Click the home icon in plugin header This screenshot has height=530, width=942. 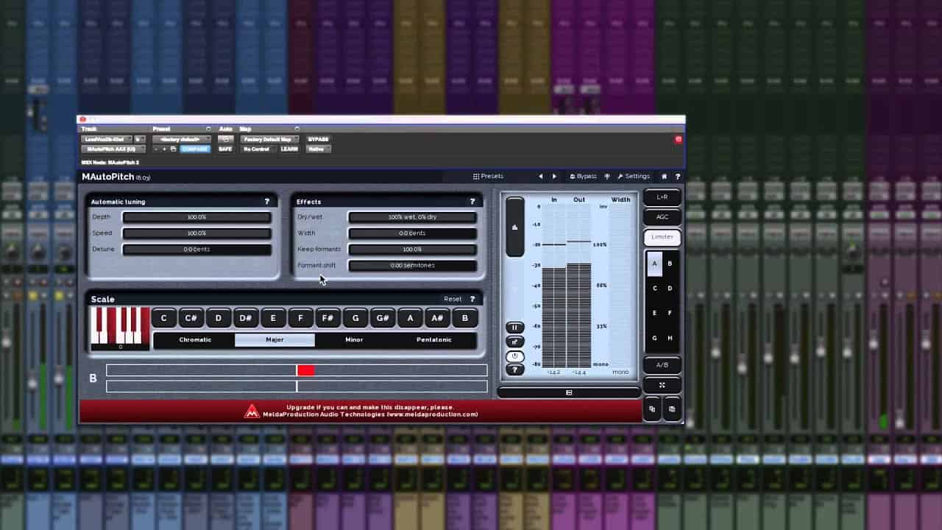(x=664, y=177)
